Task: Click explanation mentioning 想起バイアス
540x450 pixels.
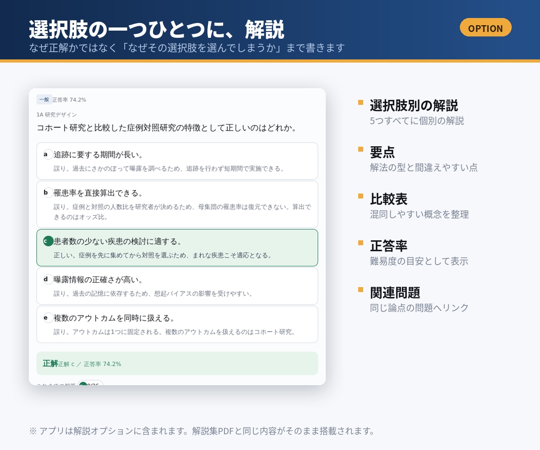Action: tap(154, 293)
